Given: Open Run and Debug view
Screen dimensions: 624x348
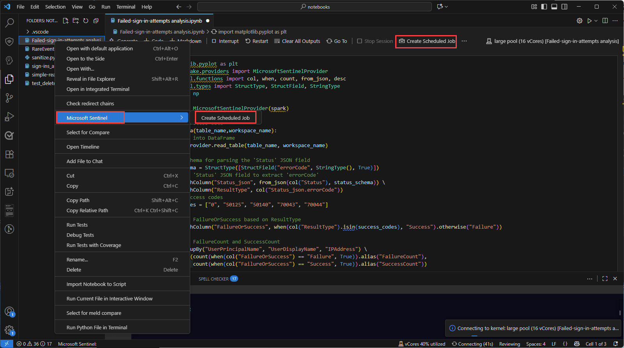Looking at the screenshot, I should click(x=9, y=117).
